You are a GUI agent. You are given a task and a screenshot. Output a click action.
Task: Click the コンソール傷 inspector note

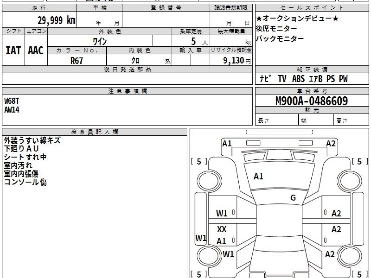click(25, 182)
